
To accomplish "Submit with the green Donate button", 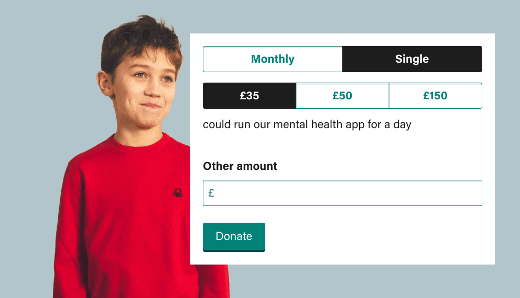I will (x=234, y=237).
